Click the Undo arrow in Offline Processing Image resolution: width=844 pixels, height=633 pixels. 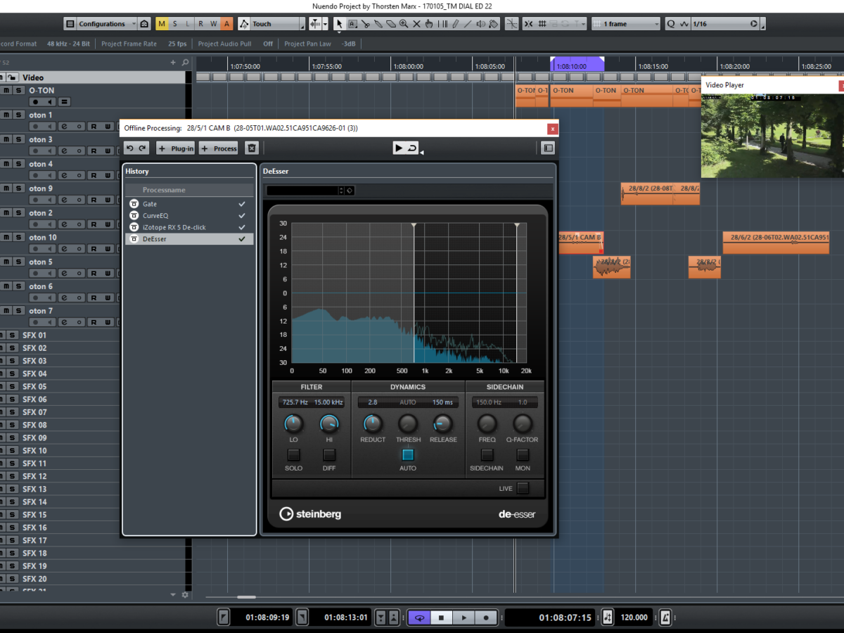click(x=129, y=148)
